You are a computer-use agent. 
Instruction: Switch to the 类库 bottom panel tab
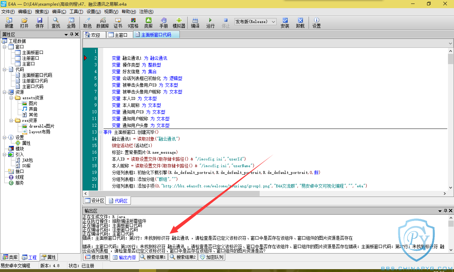pos(10,257)
